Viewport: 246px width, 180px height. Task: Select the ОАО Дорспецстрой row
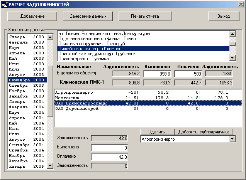148,109
